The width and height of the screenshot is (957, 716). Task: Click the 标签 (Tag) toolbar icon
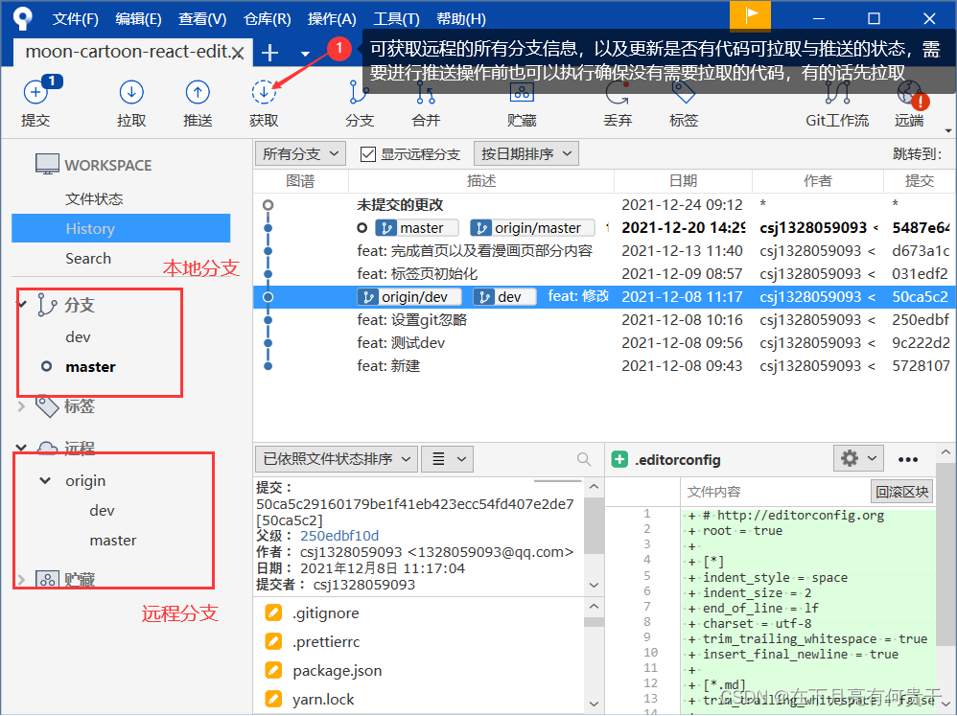(684, 93)
